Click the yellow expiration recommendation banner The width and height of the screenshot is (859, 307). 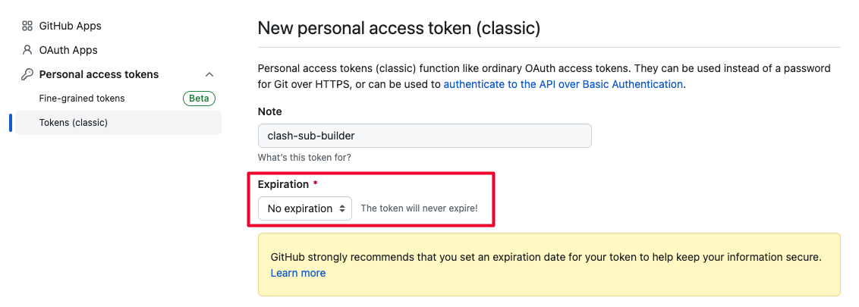pyautogui.click(x=549, y=265)
